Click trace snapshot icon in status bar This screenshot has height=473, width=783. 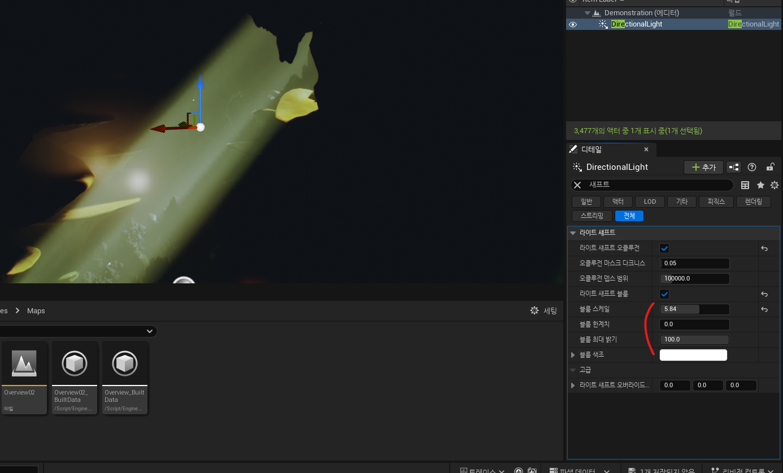point(532,471)
